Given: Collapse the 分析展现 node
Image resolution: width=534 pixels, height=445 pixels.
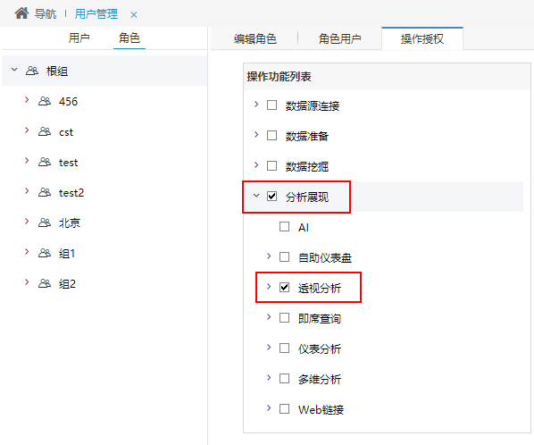Looking at the screenshot, I should coord(256,196).
